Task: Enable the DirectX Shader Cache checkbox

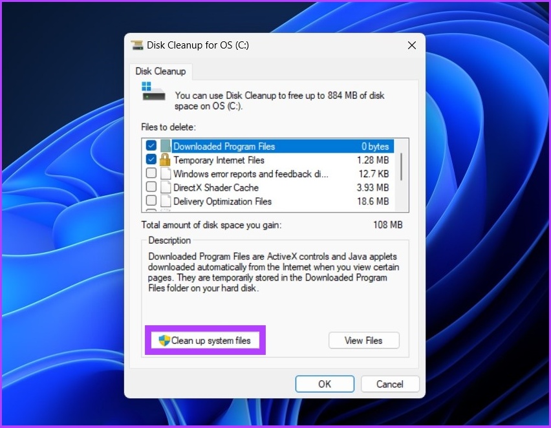Action: pos(151,187)
